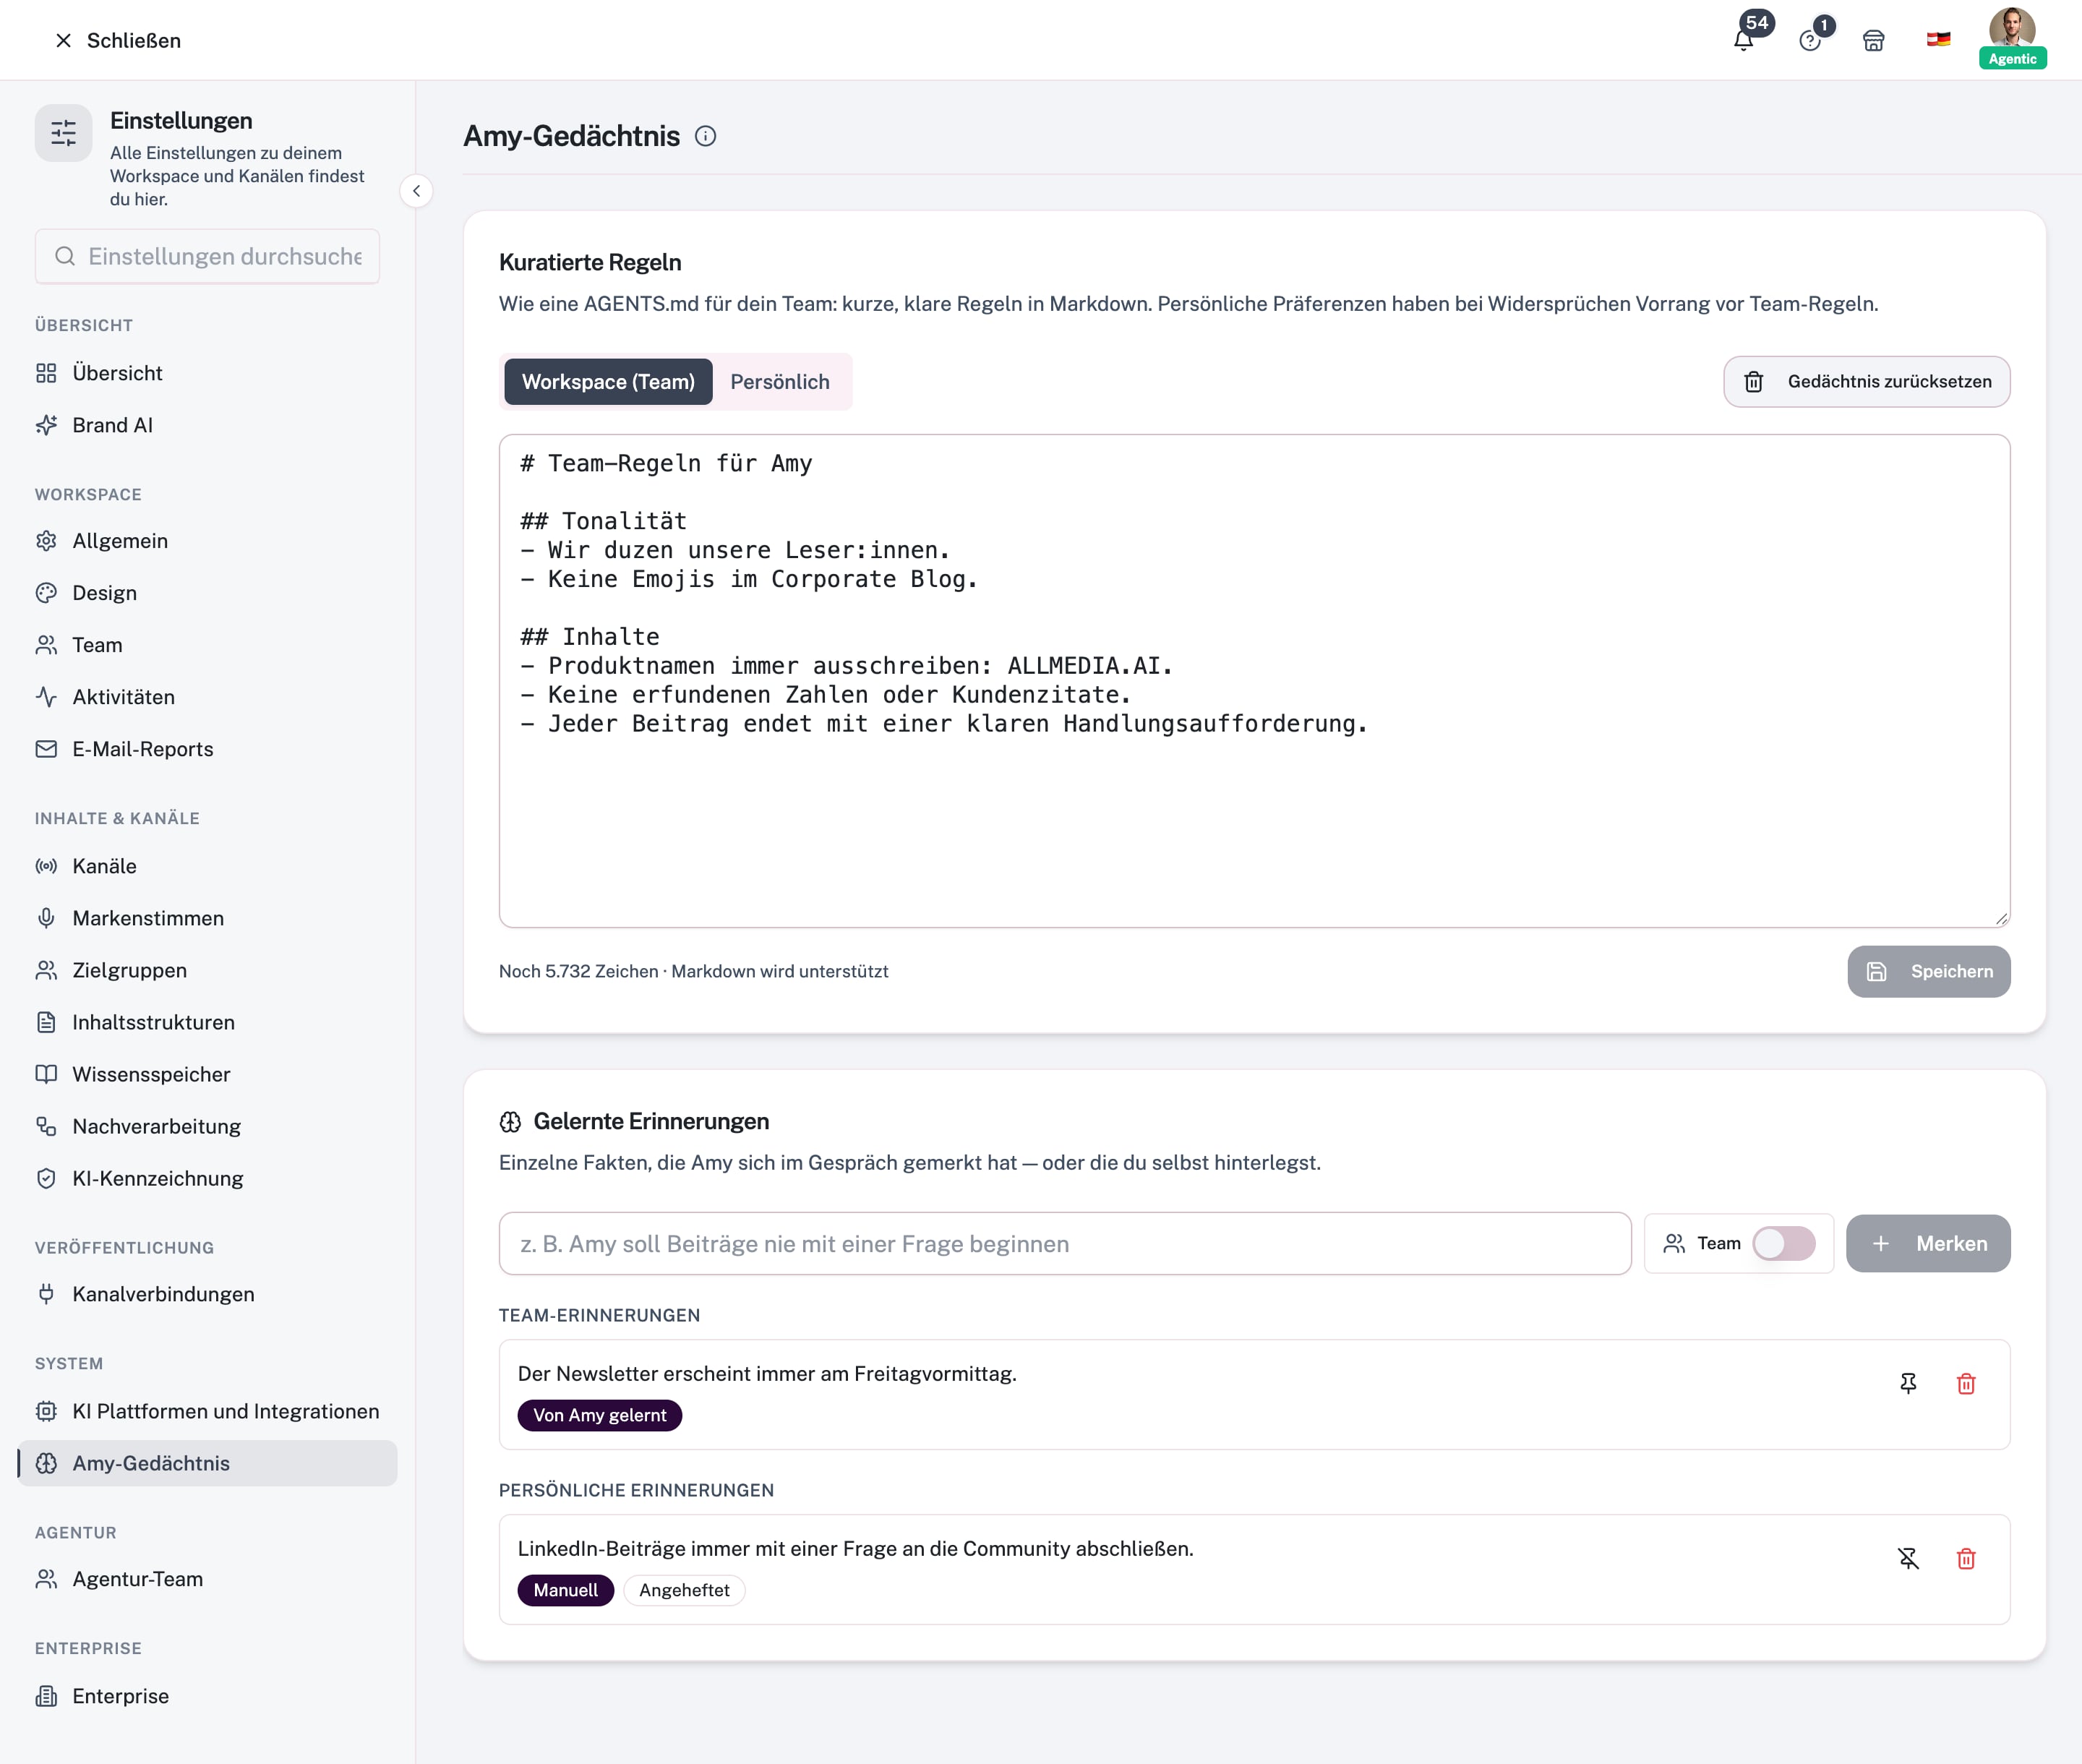The image size is (2082, 1764).
Task: Open KI-Kennzeichnung settings
Action: 207,1178
